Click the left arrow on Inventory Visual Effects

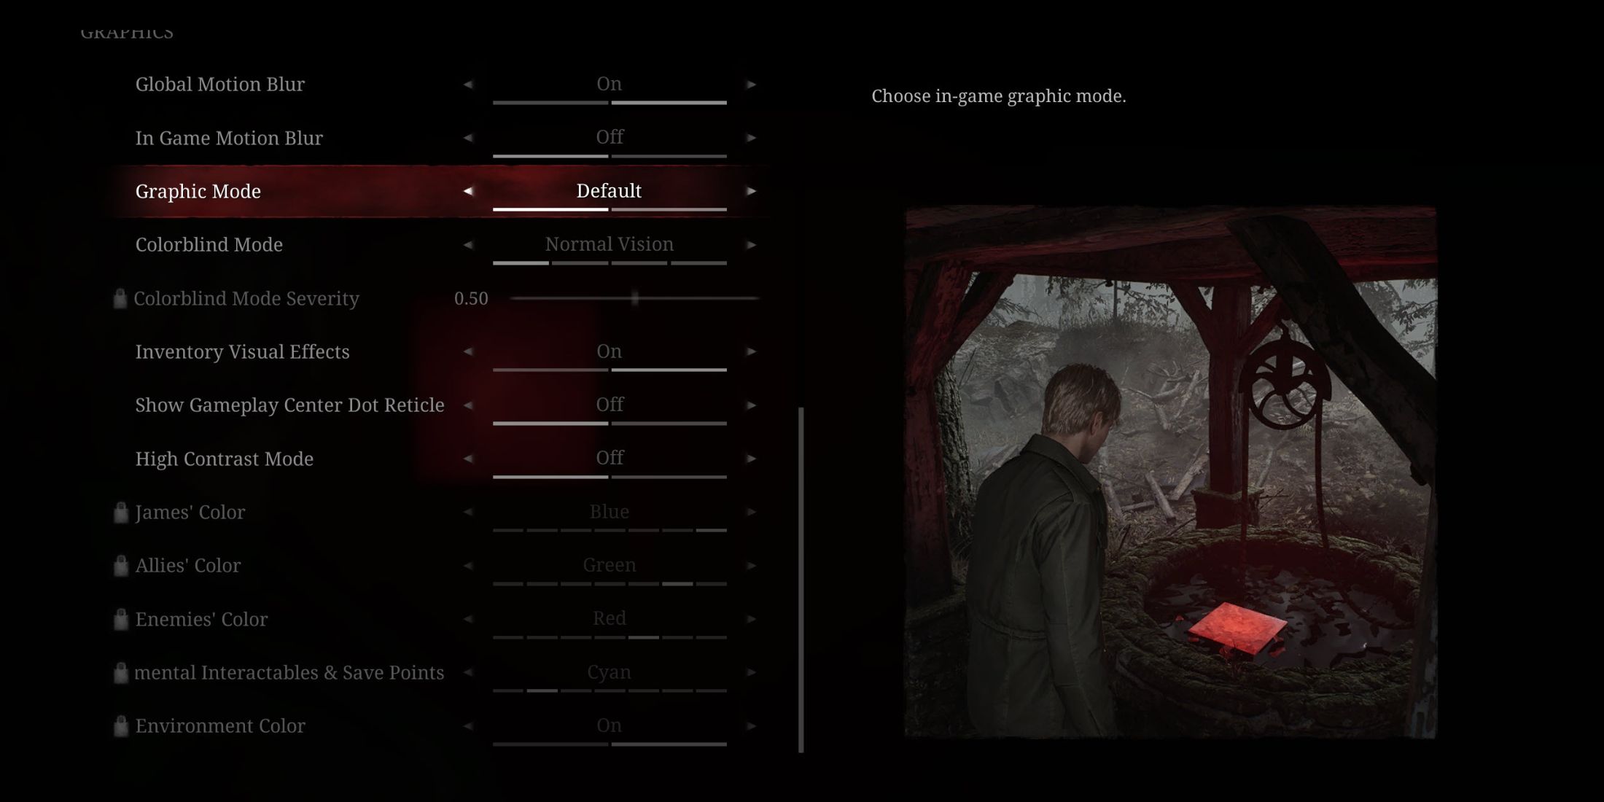pyautogui.click(x=467, y=351)
